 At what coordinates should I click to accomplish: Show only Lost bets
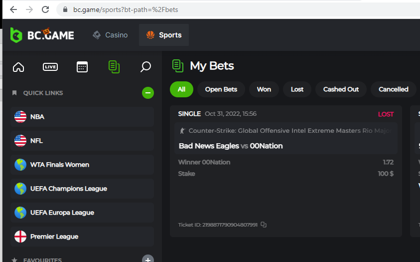click(297, 89)
